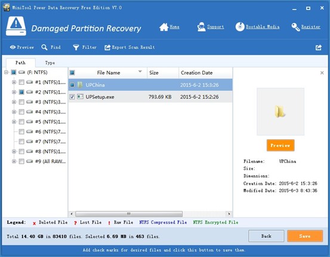Uncheck the UPSetup.exe checkbox
The image size is (330, 257).
click(72, 97)
